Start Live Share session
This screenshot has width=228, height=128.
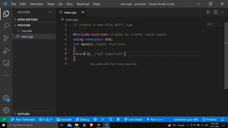(x=133, y=119)
